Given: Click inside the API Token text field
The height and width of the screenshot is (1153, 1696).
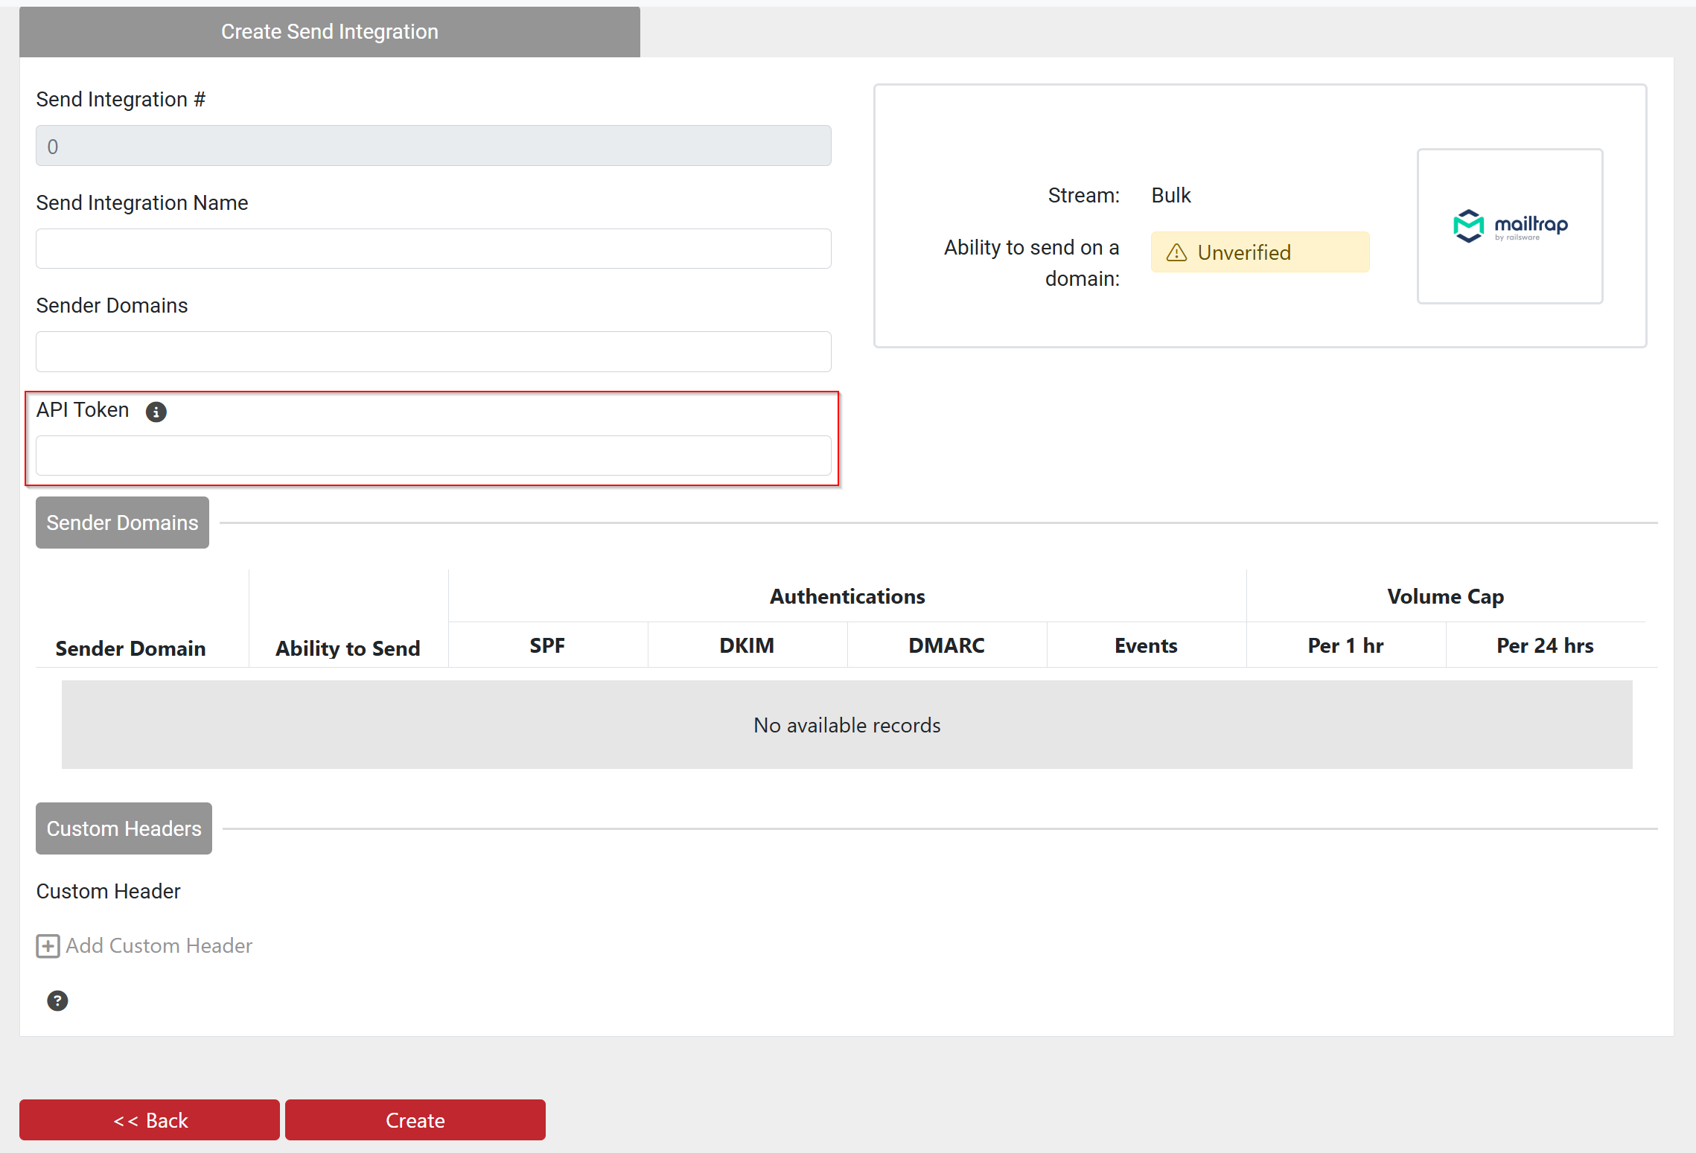Looking at the screenshot, I should pyautogui.click(x=433, y=456).
